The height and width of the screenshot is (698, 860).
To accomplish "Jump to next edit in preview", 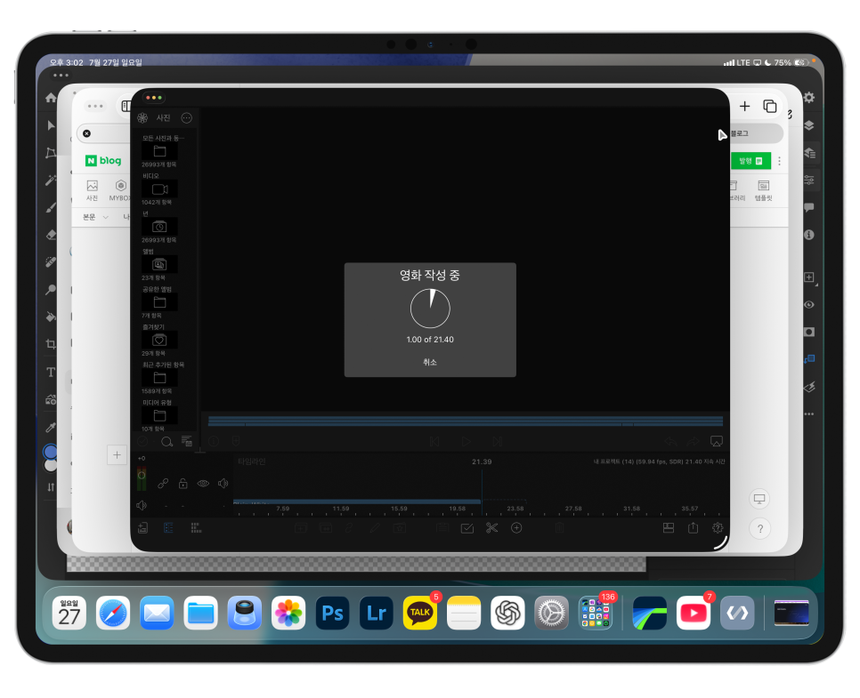I will (x=498, y=442).
